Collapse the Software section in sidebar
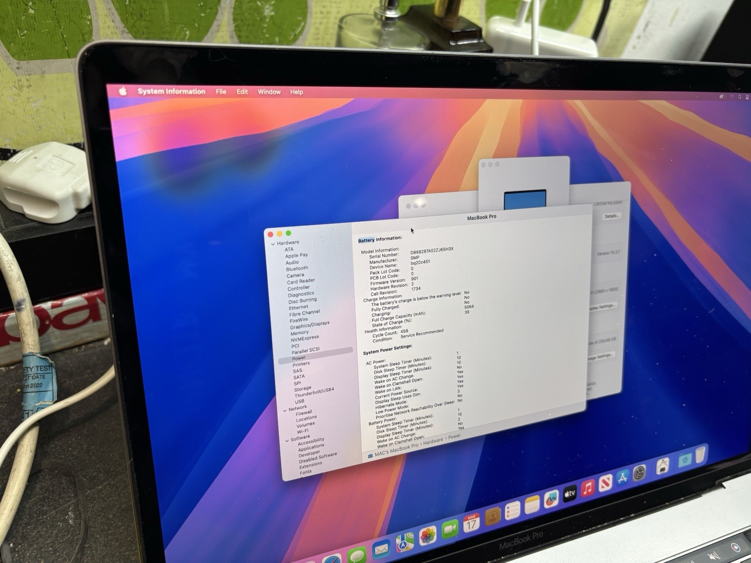The height and width of the screenshot is (563, 751). coord(287,441)
